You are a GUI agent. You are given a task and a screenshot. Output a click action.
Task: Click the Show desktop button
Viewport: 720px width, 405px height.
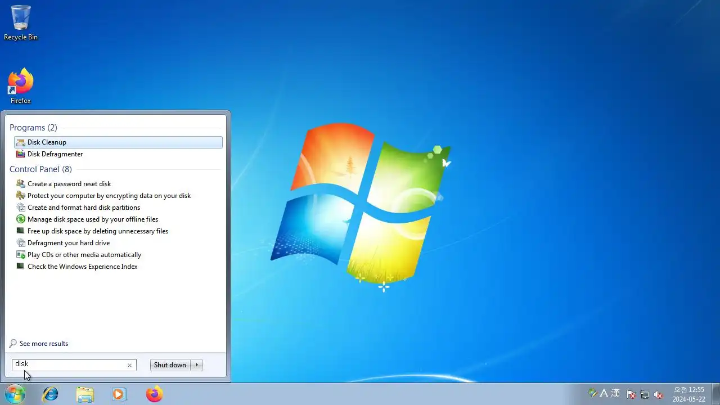click(x=715, y=394)
